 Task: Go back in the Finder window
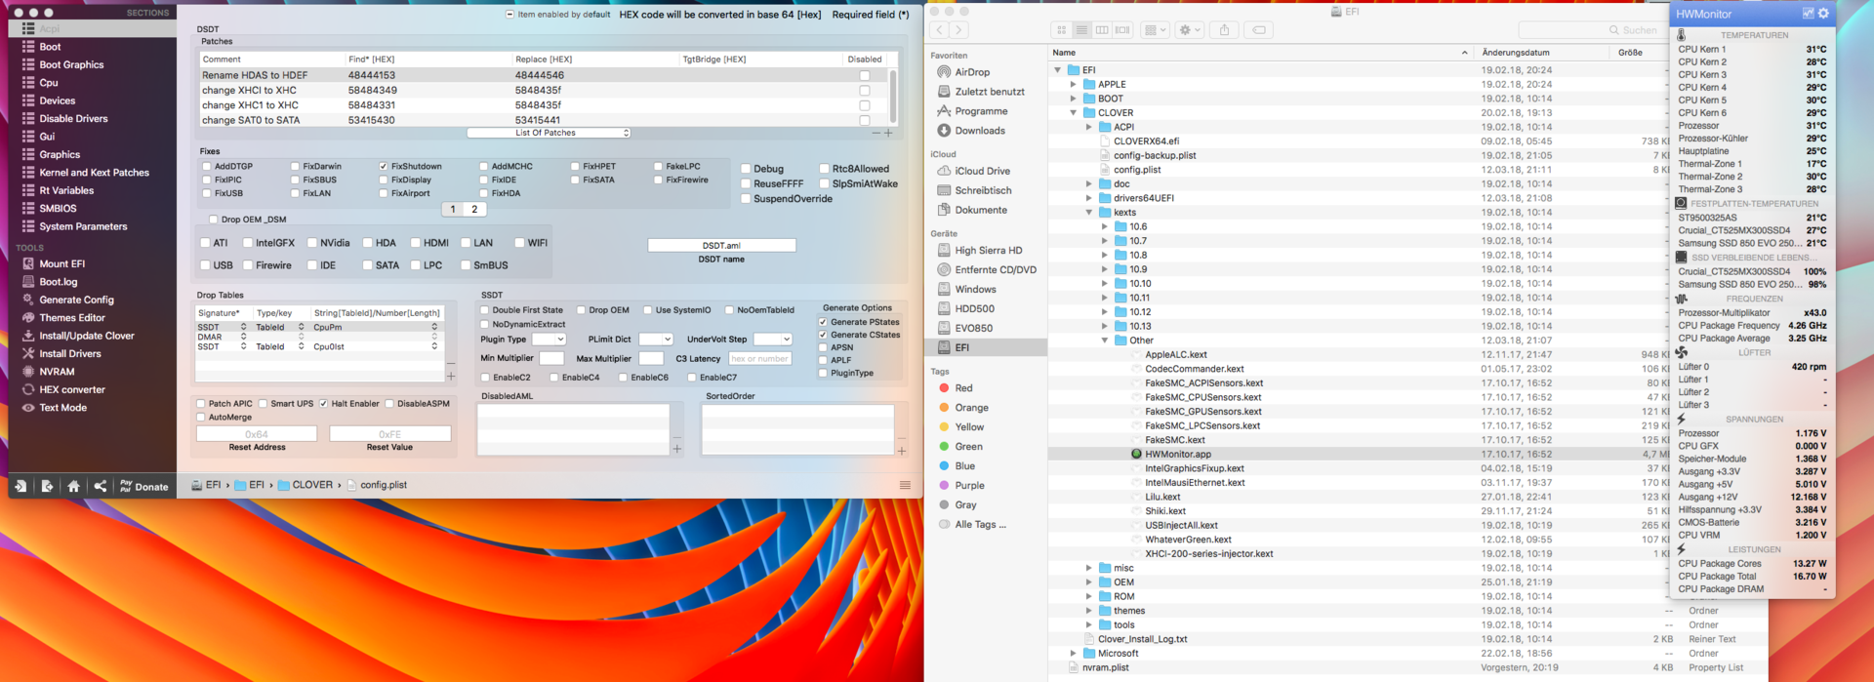click(x=940, y=30)
